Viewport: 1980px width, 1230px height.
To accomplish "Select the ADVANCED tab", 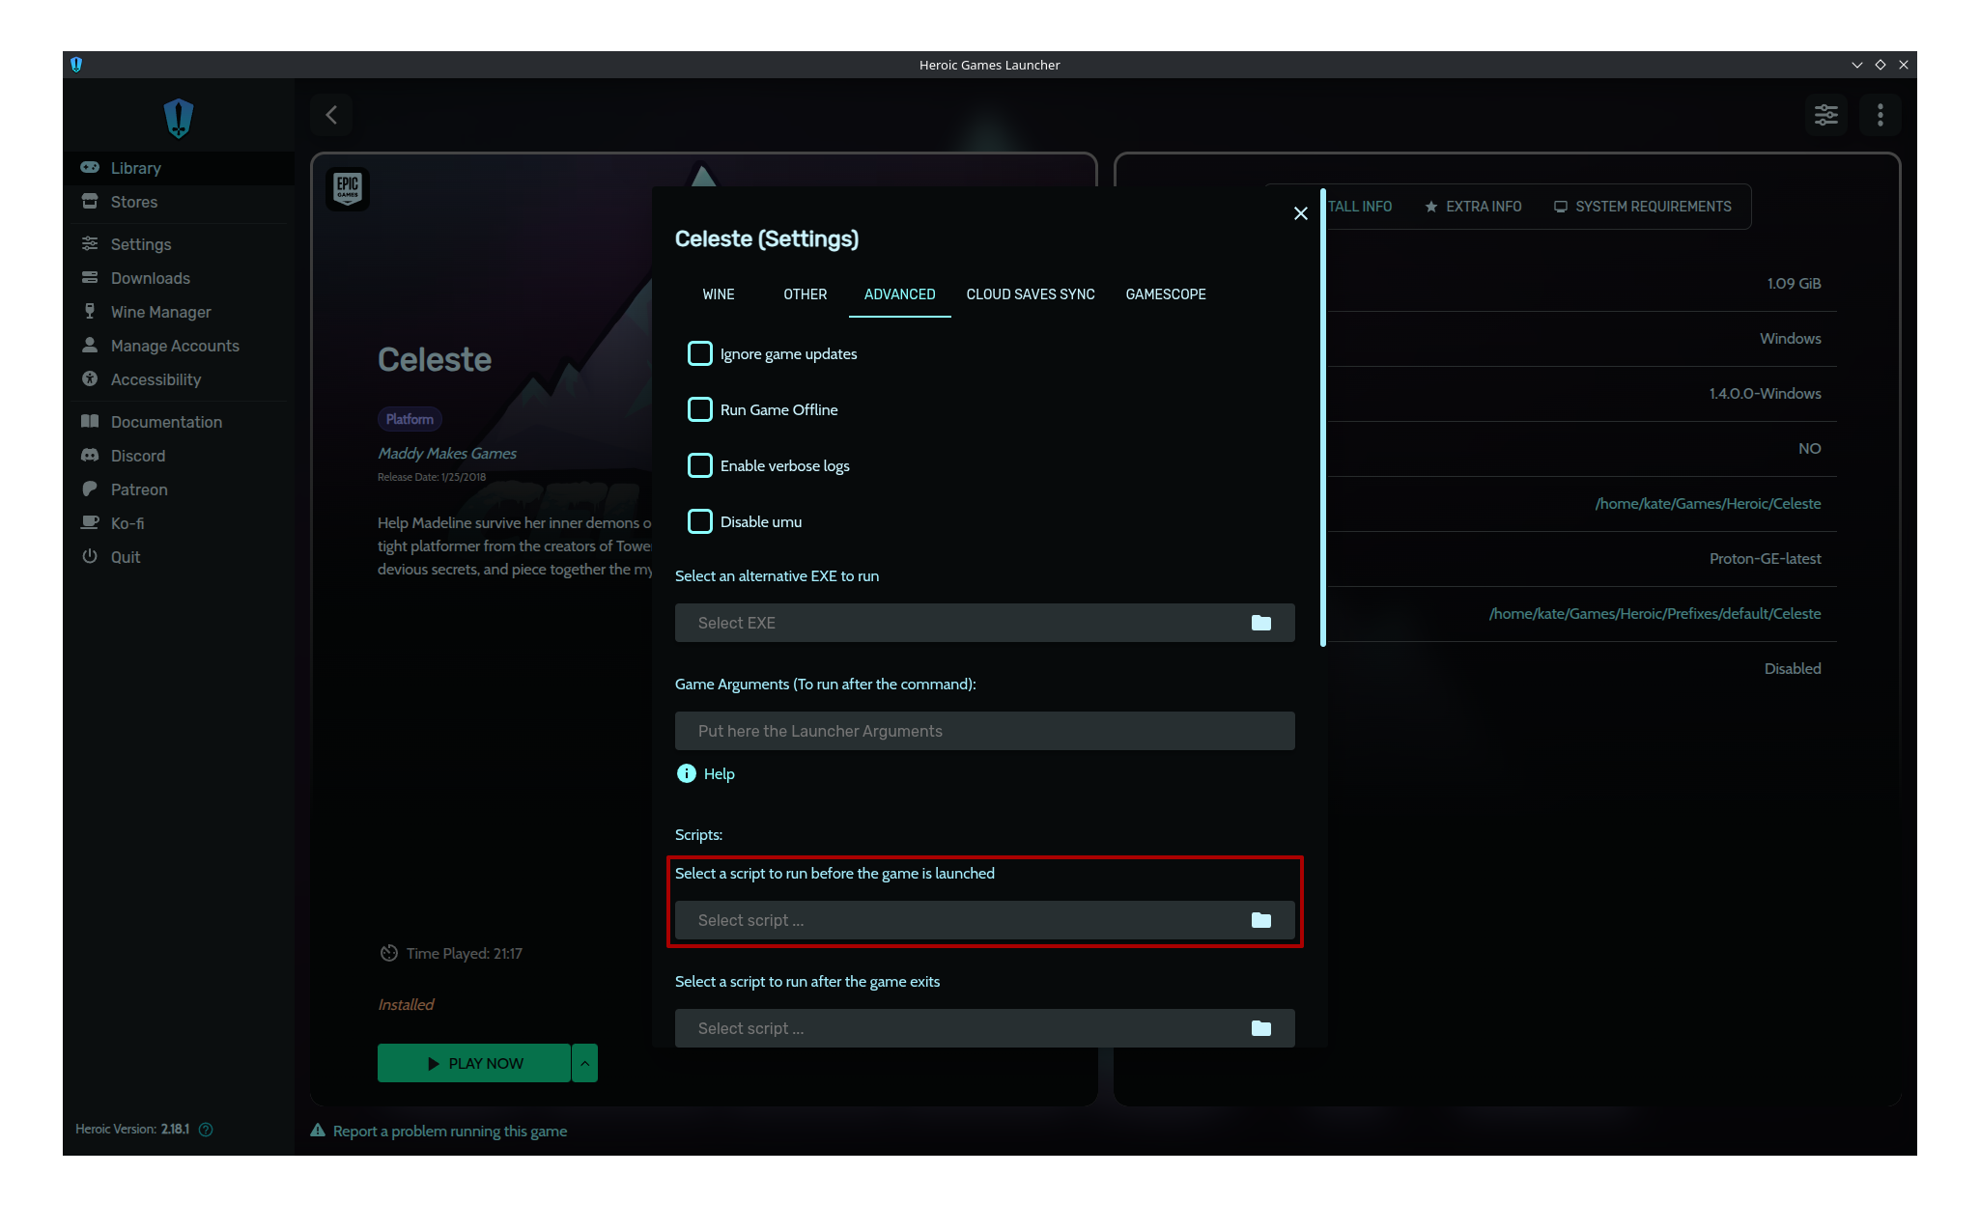I will click(x=900, y=294).
